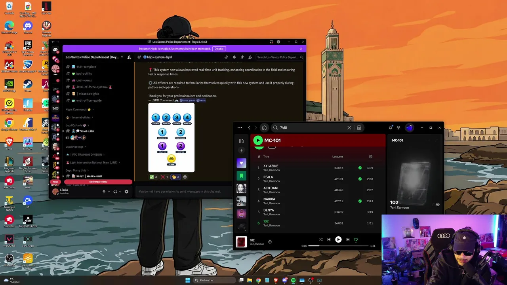Jump to NEW MENTIONS in channel list
The image size is (507, 285).
98,182
